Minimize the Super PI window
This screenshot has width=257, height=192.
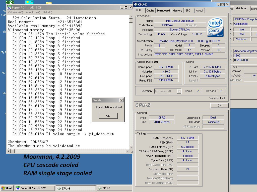[x=122, y=7]
